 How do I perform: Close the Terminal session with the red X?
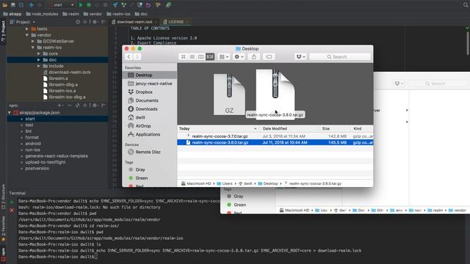click(12, 210)
